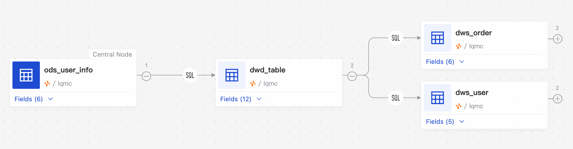The height and width of the screenshot is (149, 573).
Task: Expand Fields (5) of dws_user
Action: pos(445,121)
